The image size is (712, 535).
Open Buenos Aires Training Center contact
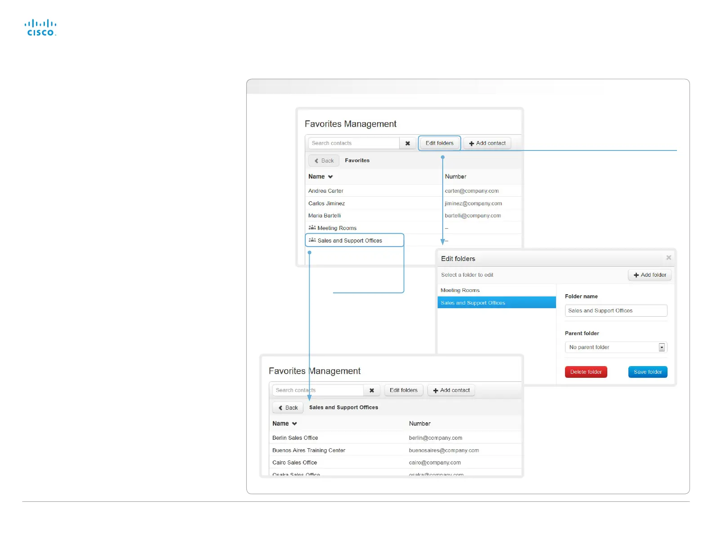(x=309, y=451)
